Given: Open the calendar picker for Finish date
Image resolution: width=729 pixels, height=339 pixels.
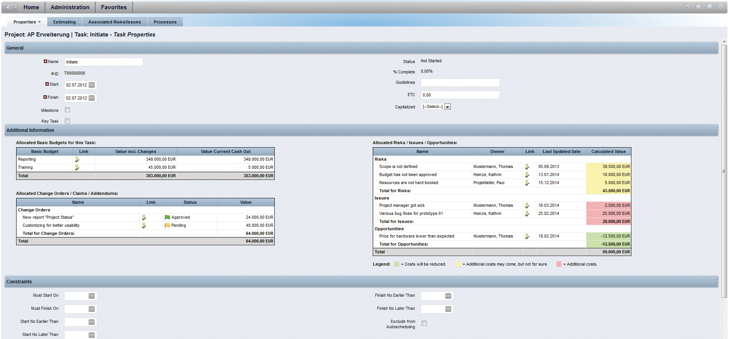Looking at the screenshot, I should (92, 98).
